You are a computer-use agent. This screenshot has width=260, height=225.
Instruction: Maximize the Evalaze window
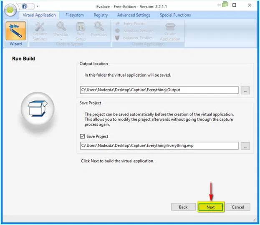pos(234,5)
